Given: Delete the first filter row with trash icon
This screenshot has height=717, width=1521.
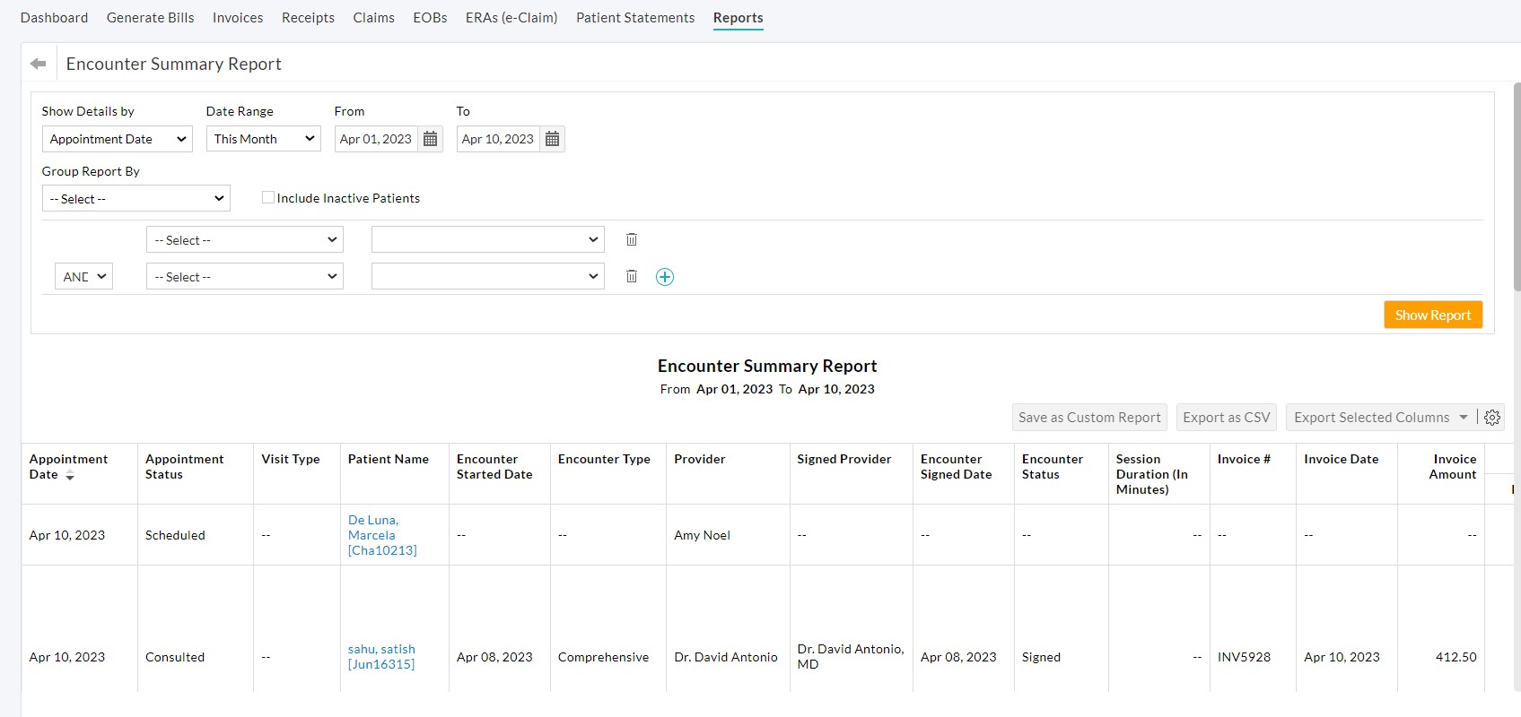Looking at the screenshot, I should pos(632,239).
